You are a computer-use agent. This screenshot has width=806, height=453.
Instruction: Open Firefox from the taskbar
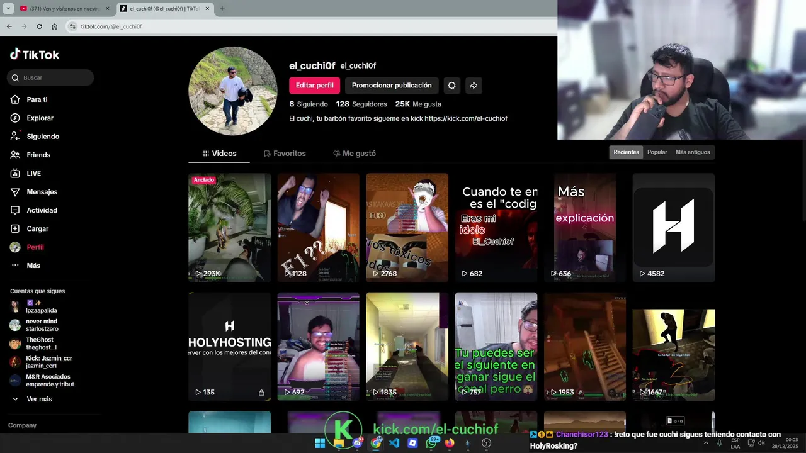click(450, 443)
